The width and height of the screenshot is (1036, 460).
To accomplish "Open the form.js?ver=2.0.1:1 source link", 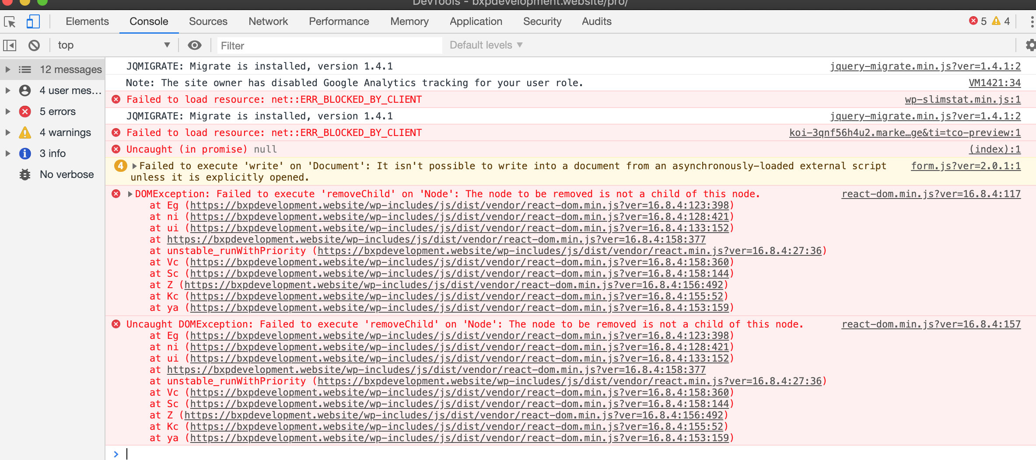I will pos(966,166).
